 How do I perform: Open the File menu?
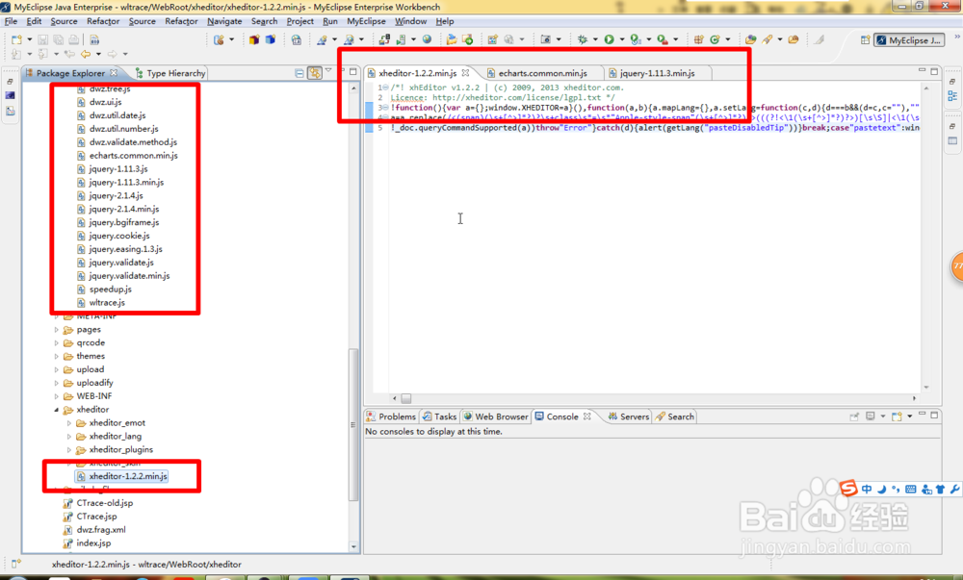click(x=11, y=21)
